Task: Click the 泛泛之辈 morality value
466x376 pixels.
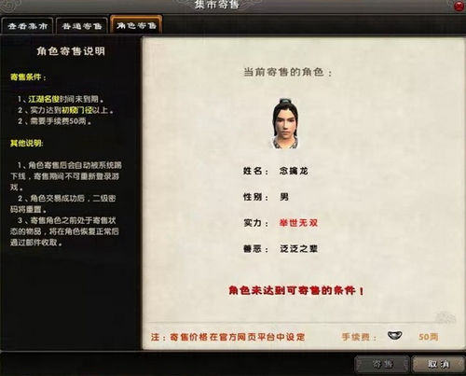Action: pos(298,249)
